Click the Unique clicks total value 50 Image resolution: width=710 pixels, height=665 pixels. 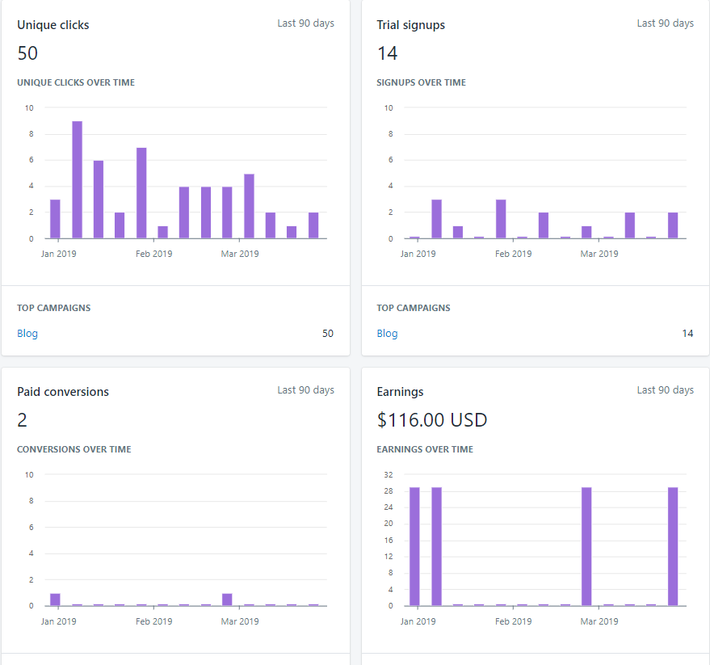pyautogui.click(x=27, y=53)
